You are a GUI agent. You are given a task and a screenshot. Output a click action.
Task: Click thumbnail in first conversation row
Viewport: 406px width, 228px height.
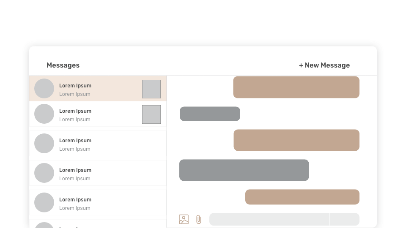click(151, 89)
